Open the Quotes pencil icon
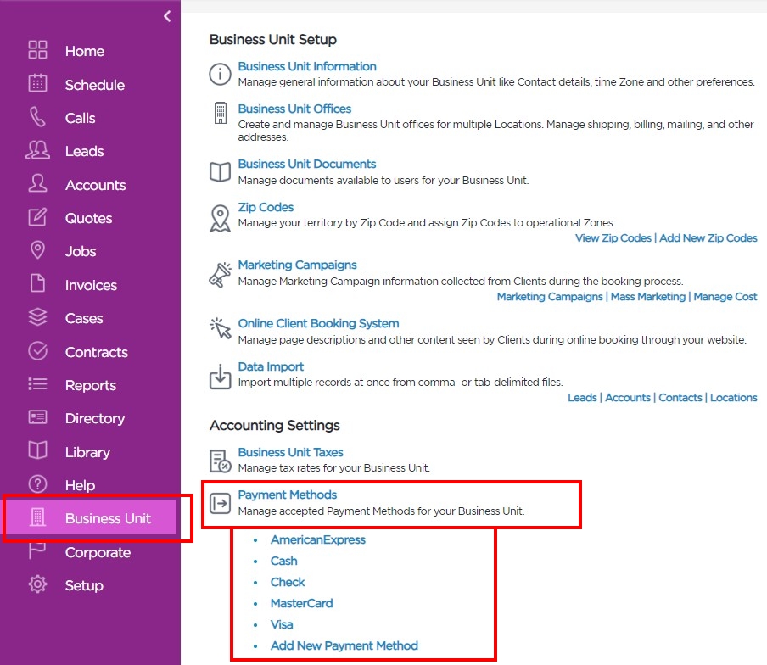 (x=37, y=217)
